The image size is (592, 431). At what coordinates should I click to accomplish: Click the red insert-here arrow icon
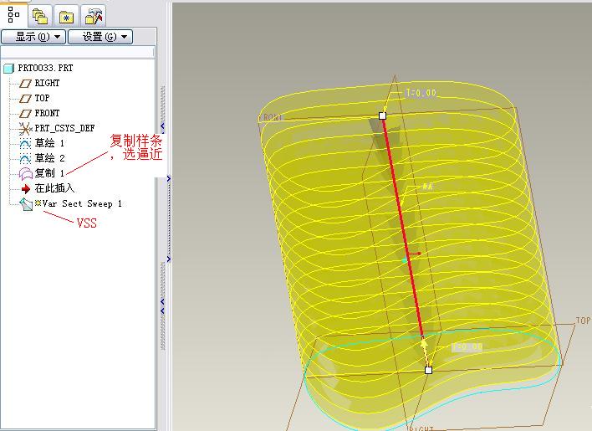(x=26, y=189)
